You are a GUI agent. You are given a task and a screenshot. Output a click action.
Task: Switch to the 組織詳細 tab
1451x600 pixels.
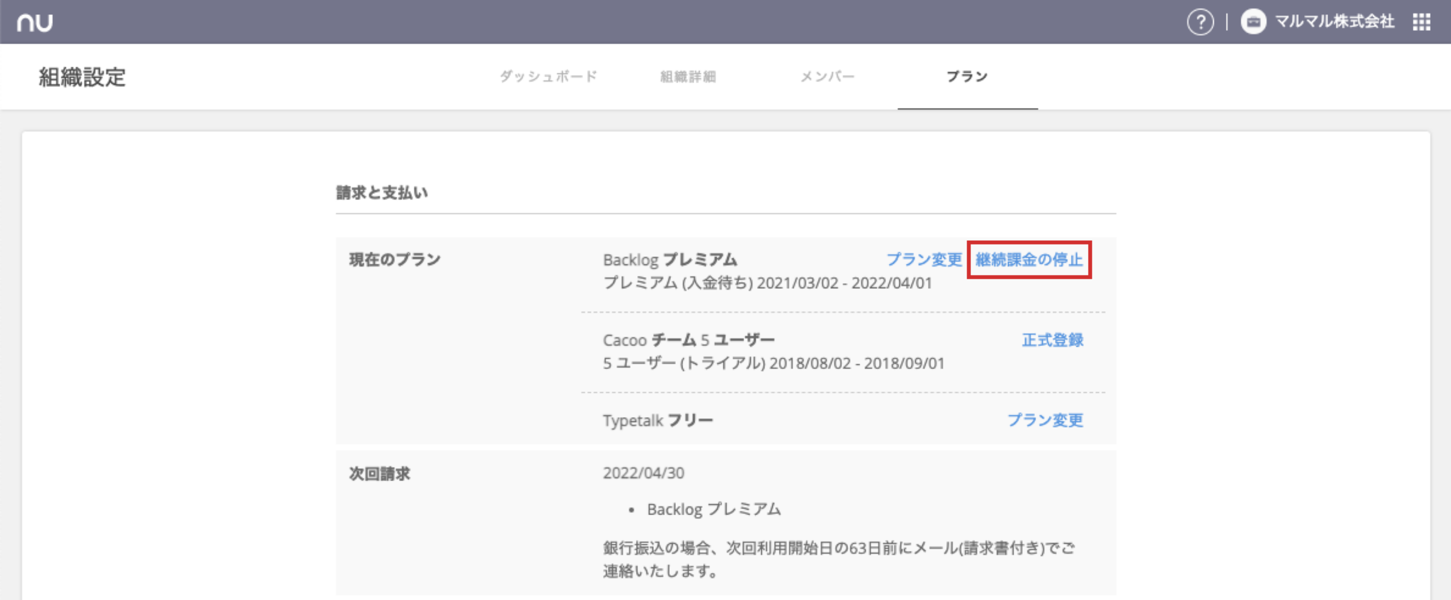(x=688, y=77)
